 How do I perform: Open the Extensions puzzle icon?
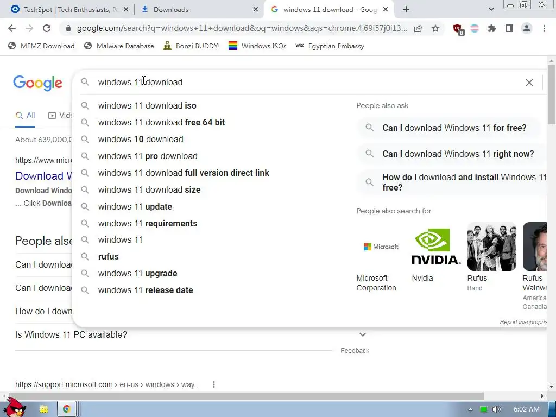(x=492, y=28)
